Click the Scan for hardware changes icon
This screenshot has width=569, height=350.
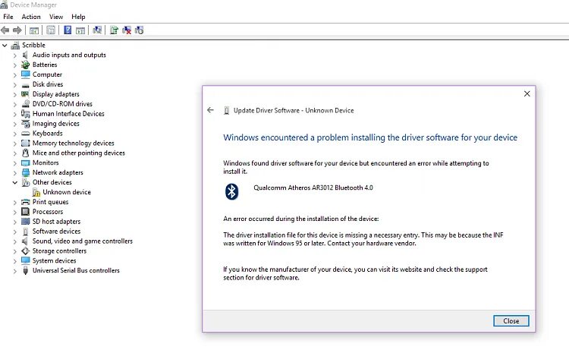click(x=97, y=30)
